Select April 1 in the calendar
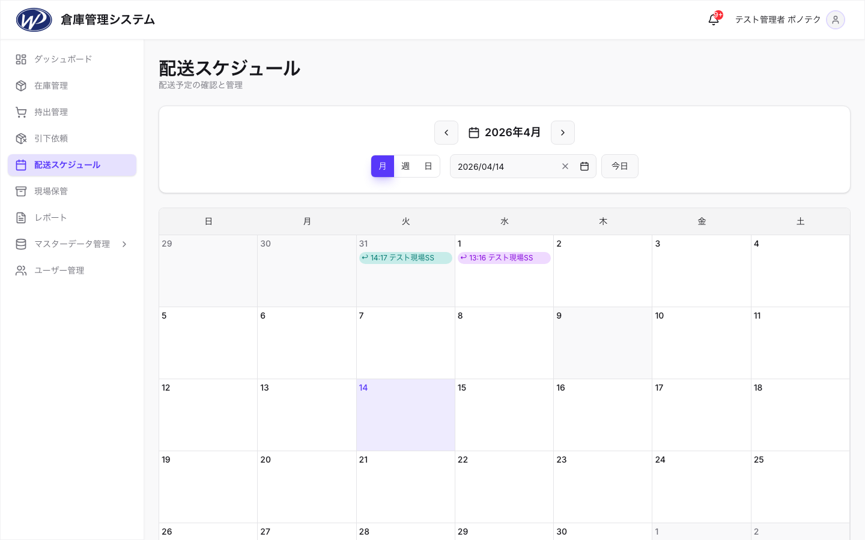The height and width of the screenshot is (540, 865). point(504,271)
